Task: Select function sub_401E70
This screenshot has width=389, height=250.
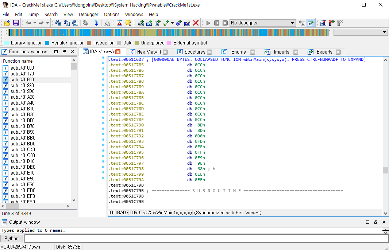Action: [x=22, y=185]
